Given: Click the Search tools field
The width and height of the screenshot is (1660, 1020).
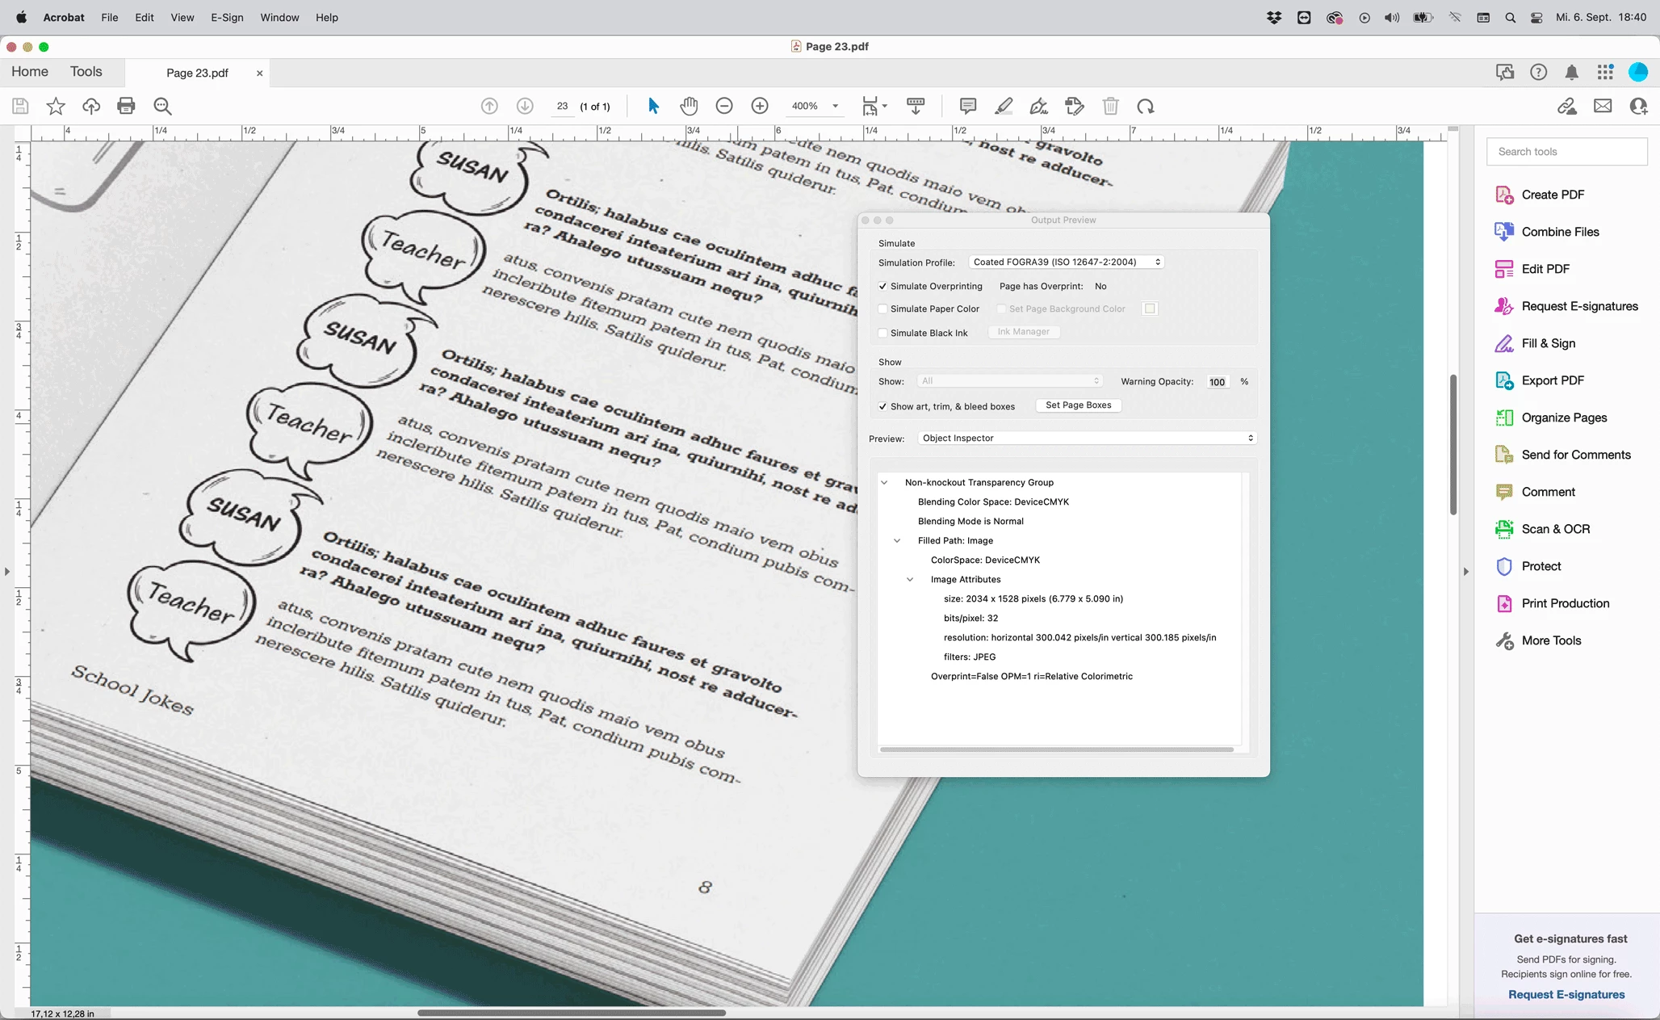Looking at the screenshot, I should (1566, 151).
